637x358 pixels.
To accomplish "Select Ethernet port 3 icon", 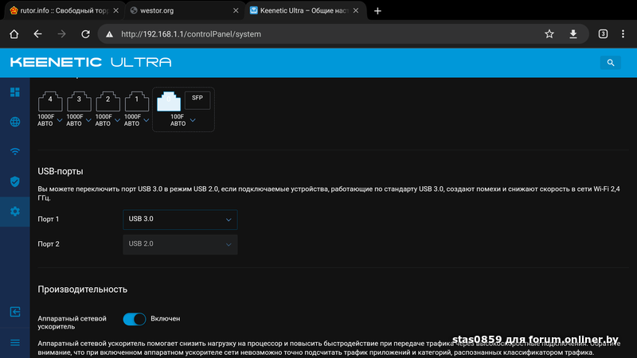I will pyautogui.click(x=79, y=101).
